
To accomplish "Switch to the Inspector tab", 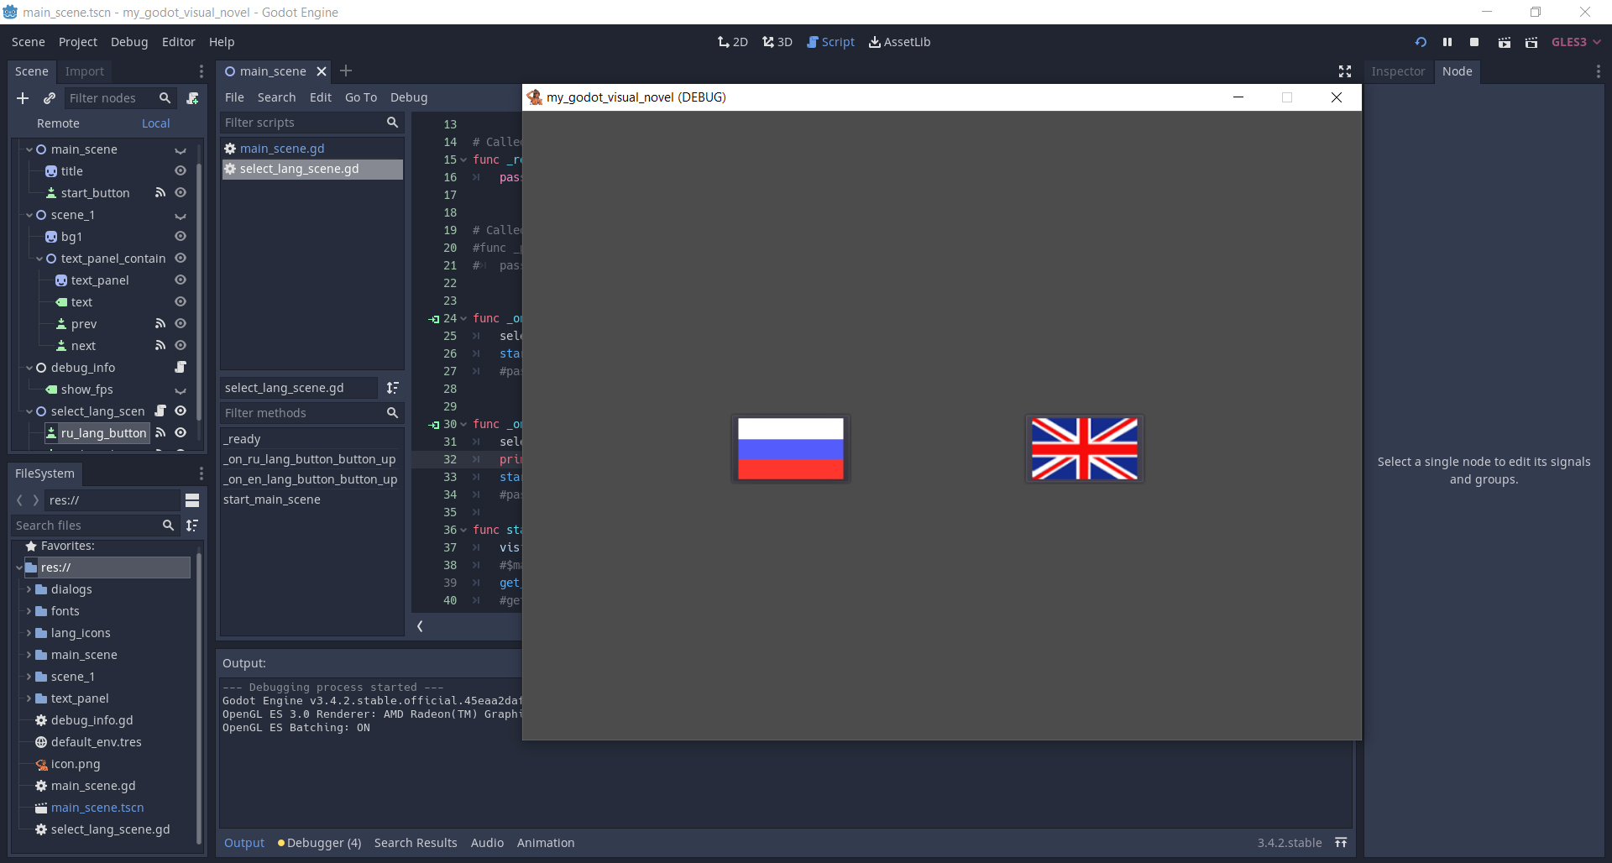I will [x=1398, y=71].
